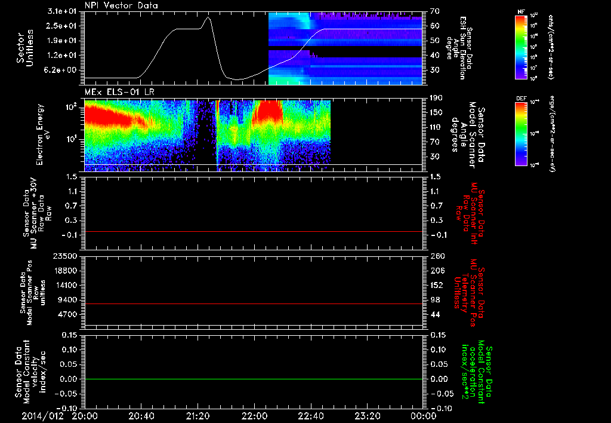
Task: Click the '20:00' time axis label
Action: tap(85, 416)
